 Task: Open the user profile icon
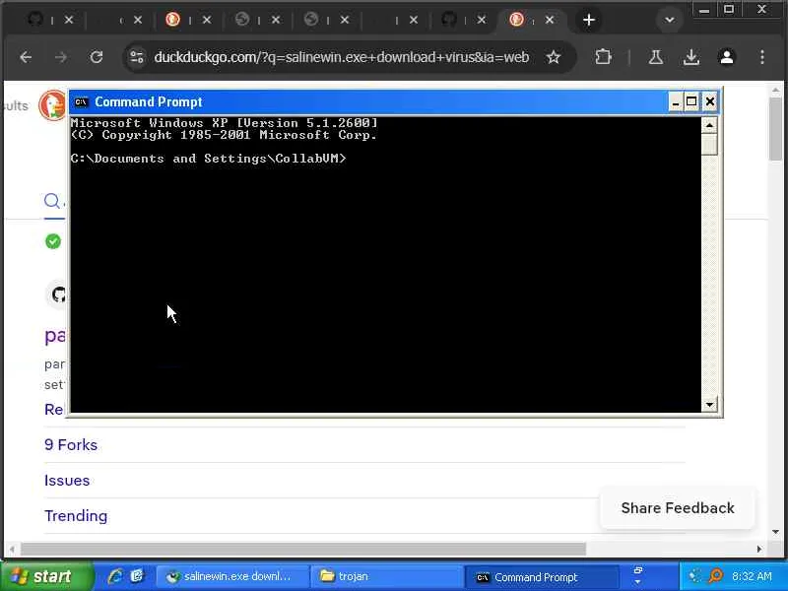(x=727, y=57)
